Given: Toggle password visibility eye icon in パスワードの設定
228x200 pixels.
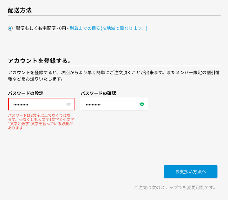Looking at the screenshot, I should (69, 104).
